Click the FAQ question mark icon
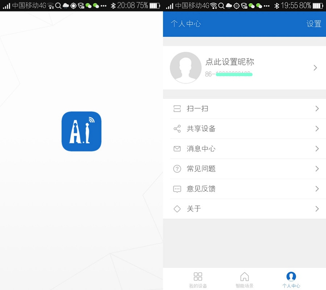Screen dimensions: 326x290 point(177,169)
